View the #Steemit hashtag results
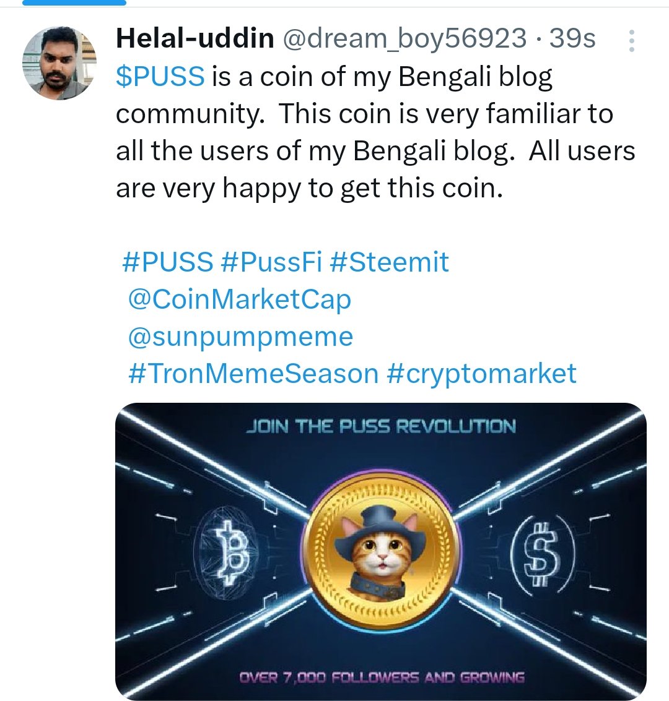This screenshot has height=701, width=669. coord(389,262)
